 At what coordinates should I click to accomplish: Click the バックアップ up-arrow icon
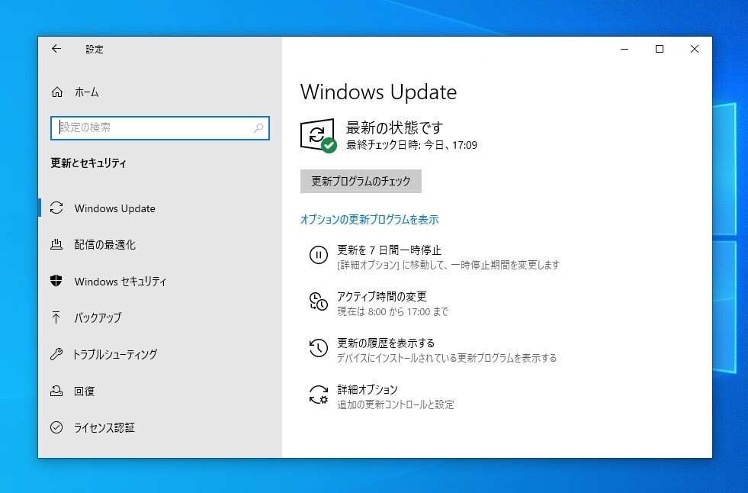click(56, 317)
